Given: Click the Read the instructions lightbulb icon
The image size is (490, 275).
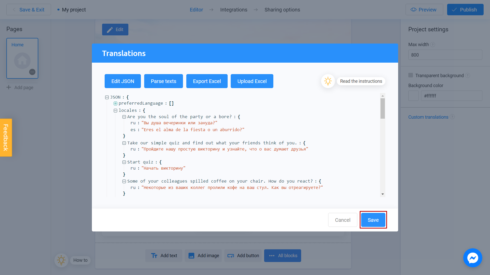Looking at the screenshot, I should coord(328,81).
